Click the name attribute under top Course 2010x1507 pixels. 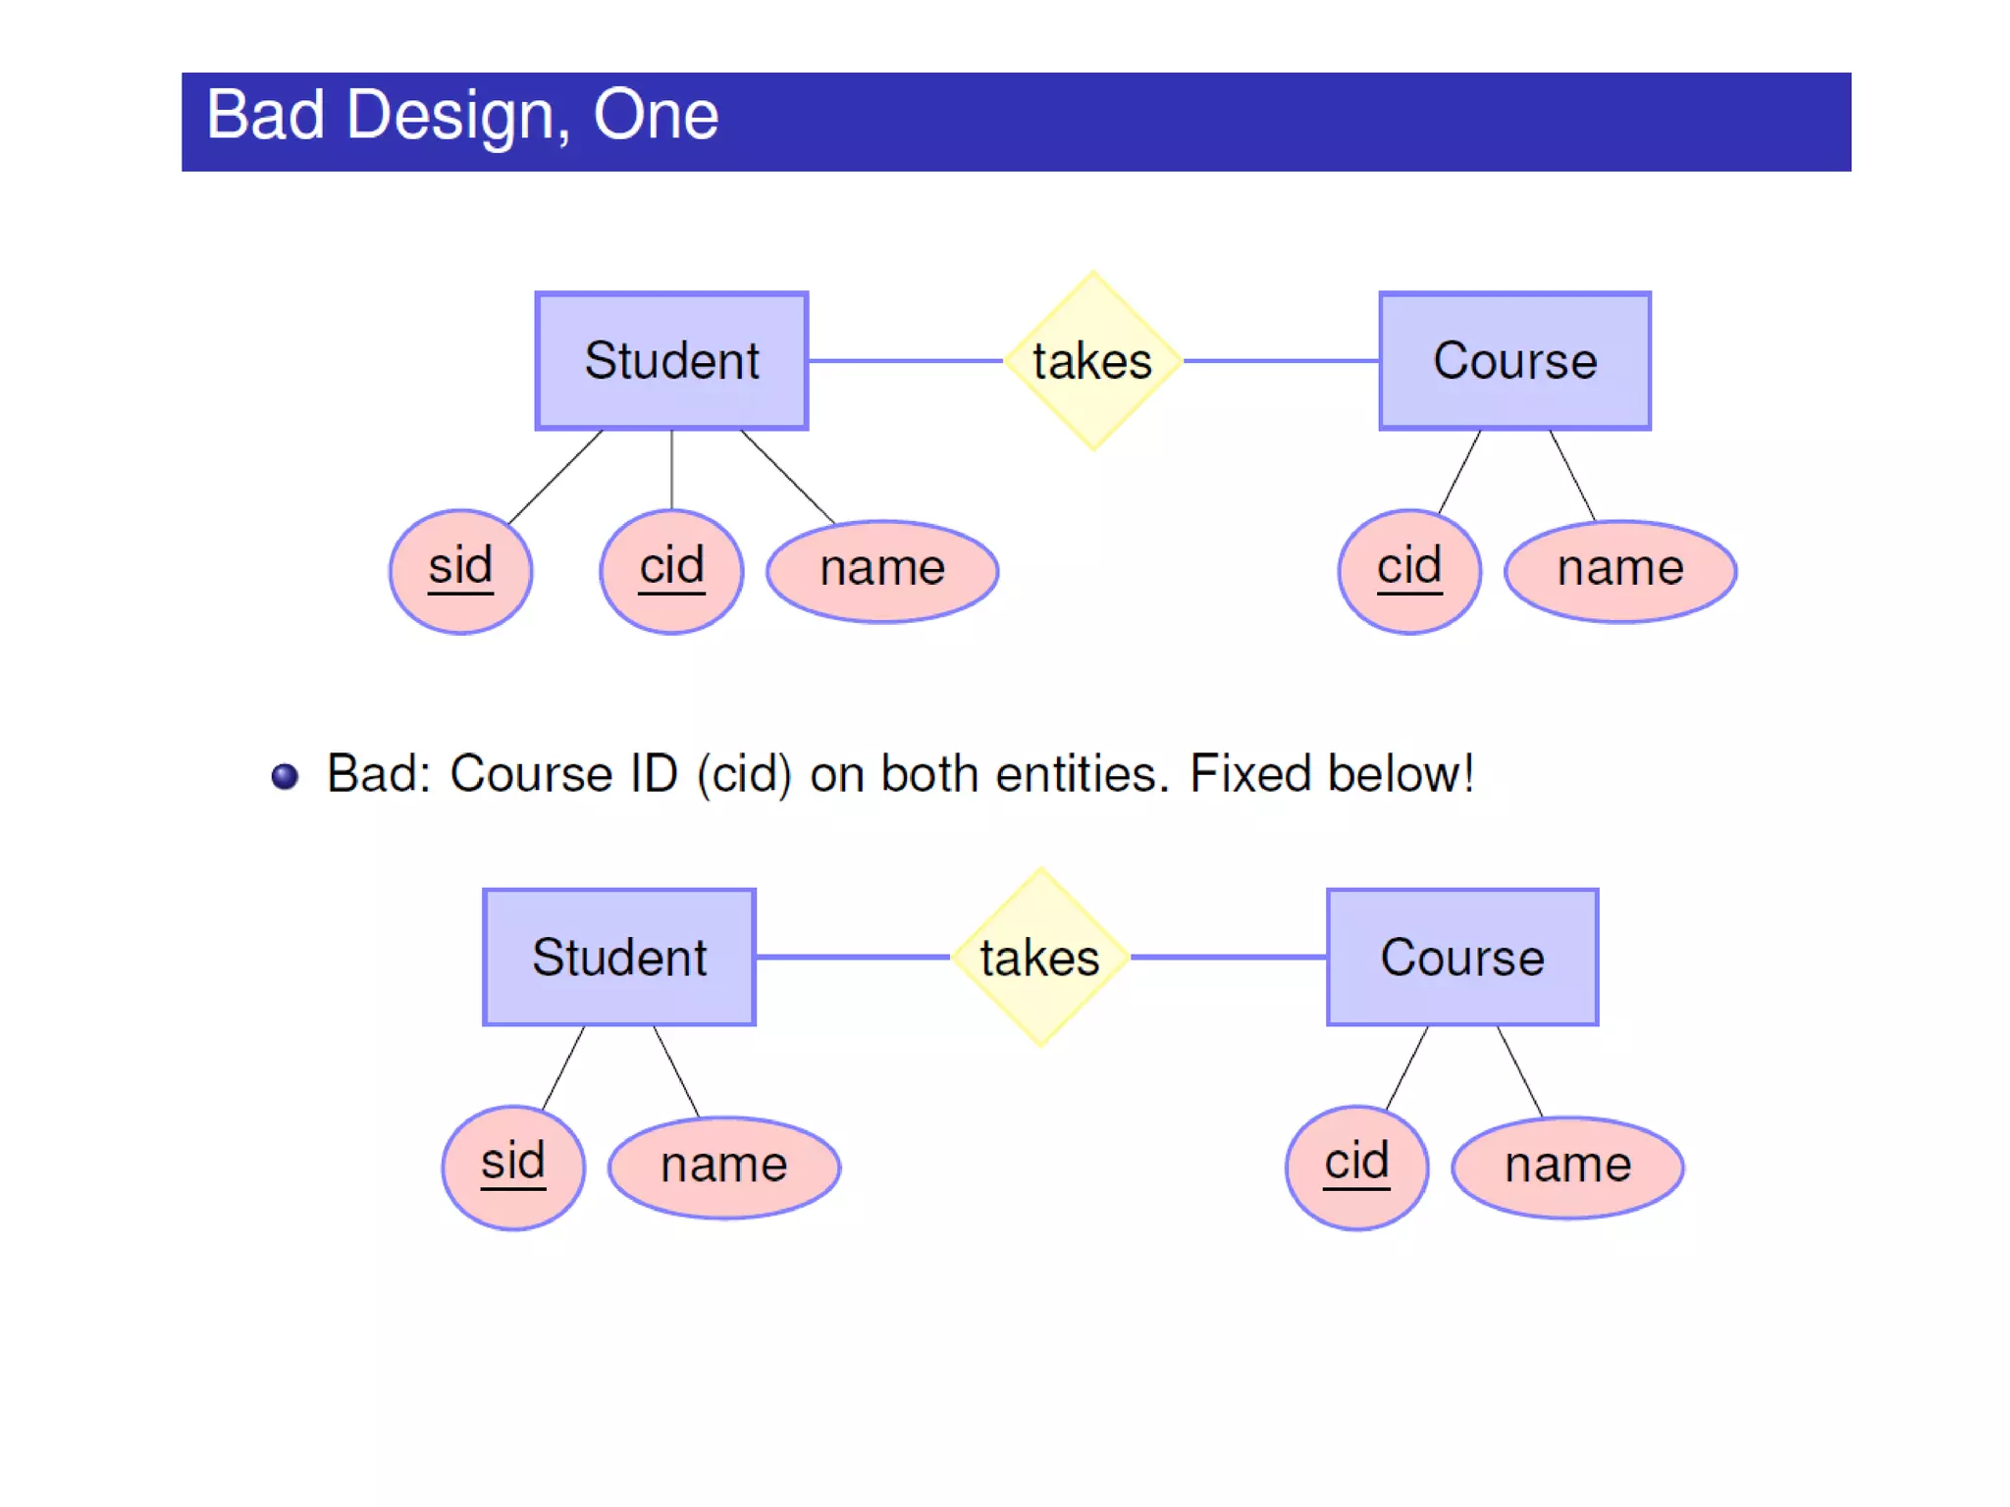(x=1620, y=571)
